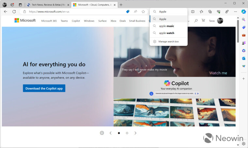
Task: Start Read aloud from the address bar
Action: coord(135,11)
